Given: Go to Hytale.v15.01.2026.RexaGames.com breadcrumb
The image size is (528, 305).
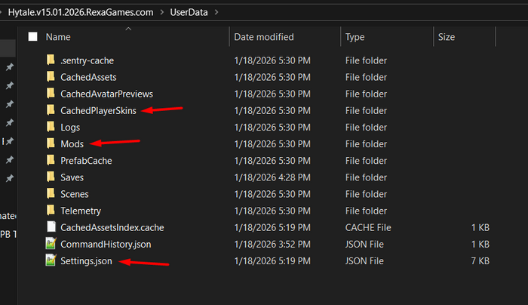Looking at the screenshot, I should [x=81, y=12].
